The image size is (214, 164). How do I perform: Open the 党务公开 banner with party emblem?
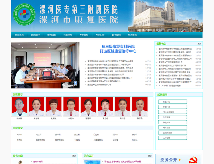click(x=178, y=159)
